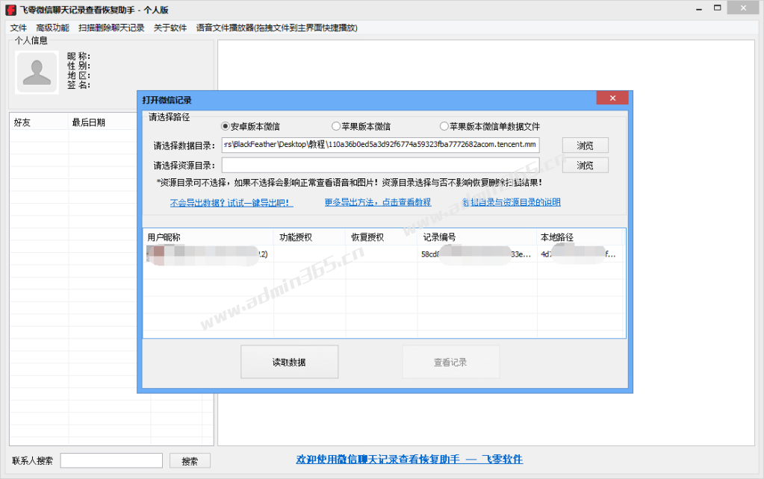Click 浏览 button next to data directory
This screenshot has height=479, width=764.
pyautogui.click(x=586, y=145)
